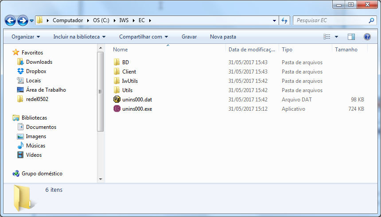
Task: Click the date 31/05/2017 15:12
Action: click(x=248, y=109)
